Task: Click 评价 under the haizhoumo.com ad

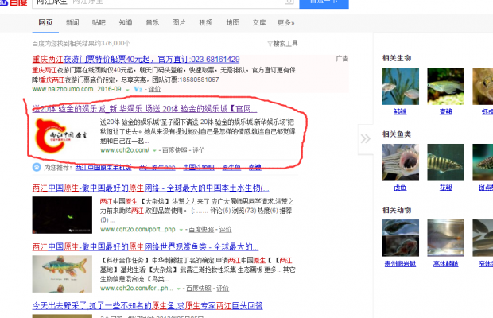Action: click(x=154, y=89)
